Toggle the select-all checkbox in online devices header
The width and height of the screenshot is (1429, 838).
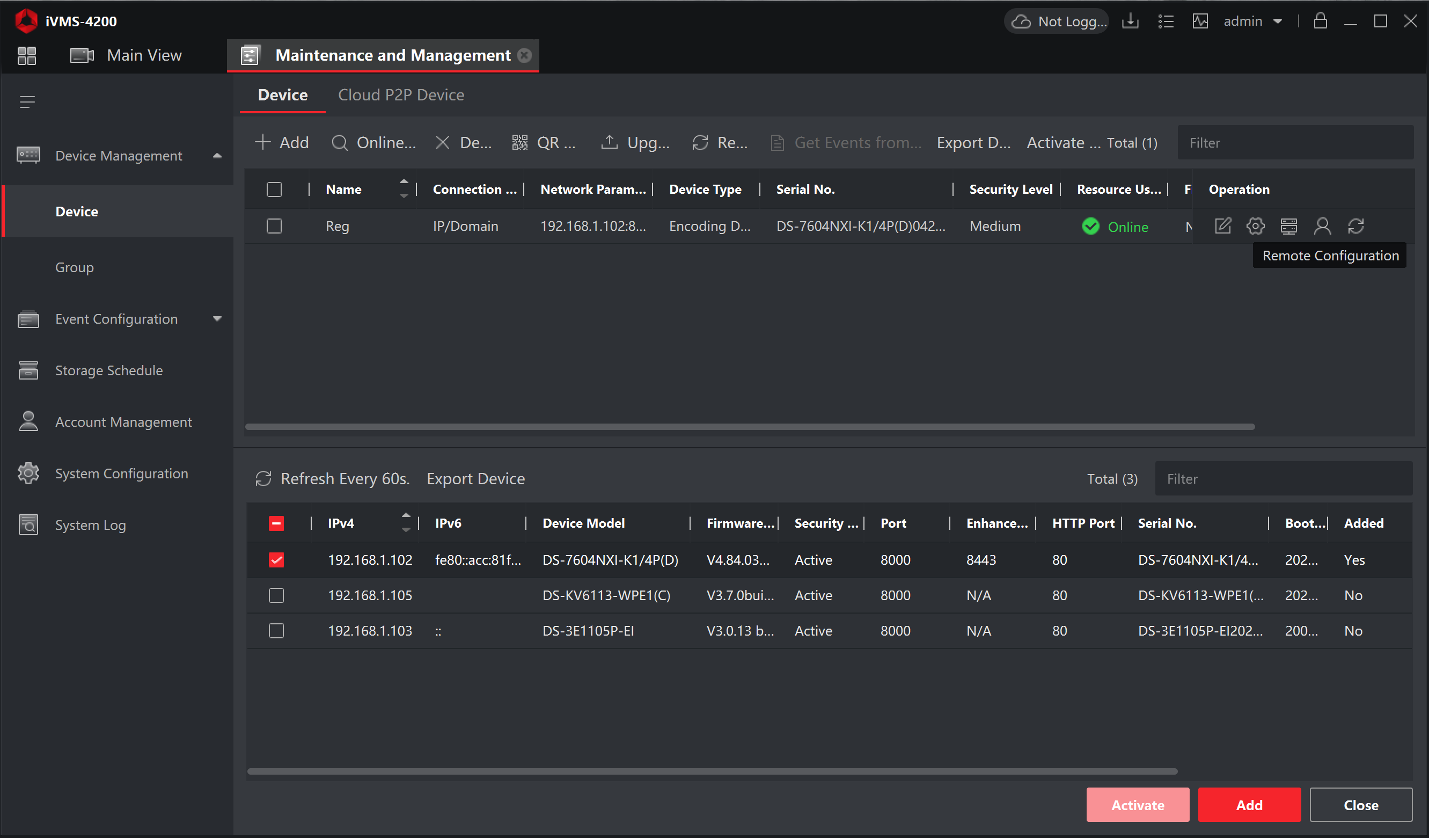coord(276,523)
